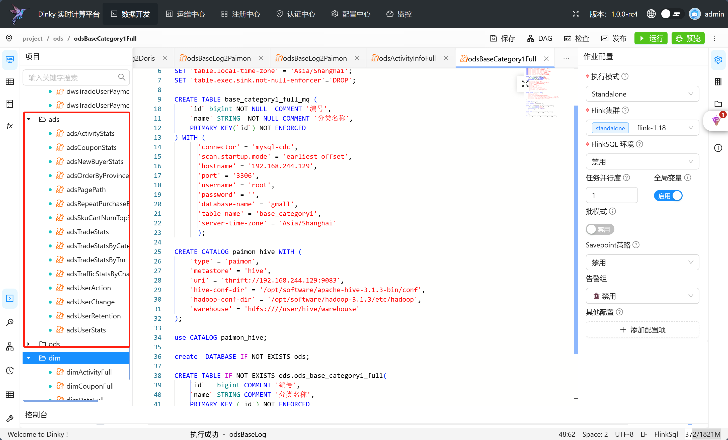Click the language globe icon
This screenshot has height=440, width=728.
(x=651, y=14)
